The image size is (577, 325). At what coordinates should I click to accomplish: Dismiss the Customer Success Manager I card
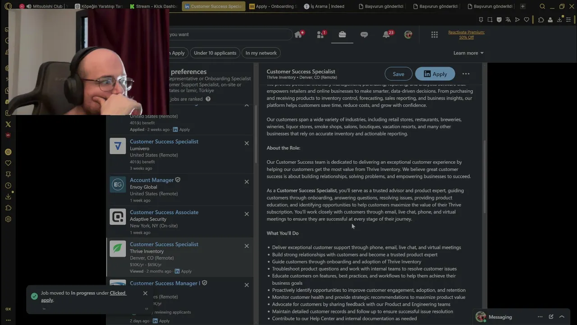(247, 285)
